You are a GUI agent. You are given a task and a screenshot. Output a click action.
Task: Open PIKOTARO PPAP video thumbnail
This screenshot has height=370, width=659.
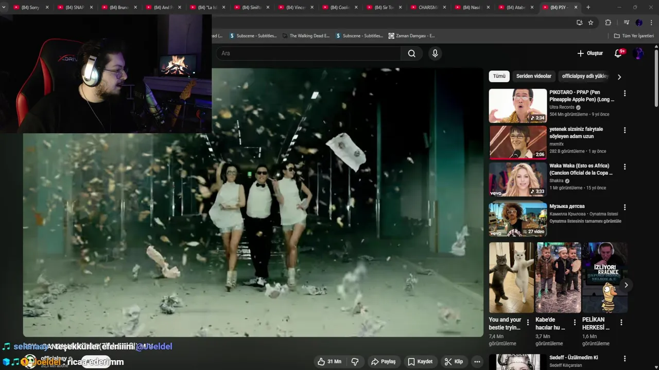click(x=518, y=105)
